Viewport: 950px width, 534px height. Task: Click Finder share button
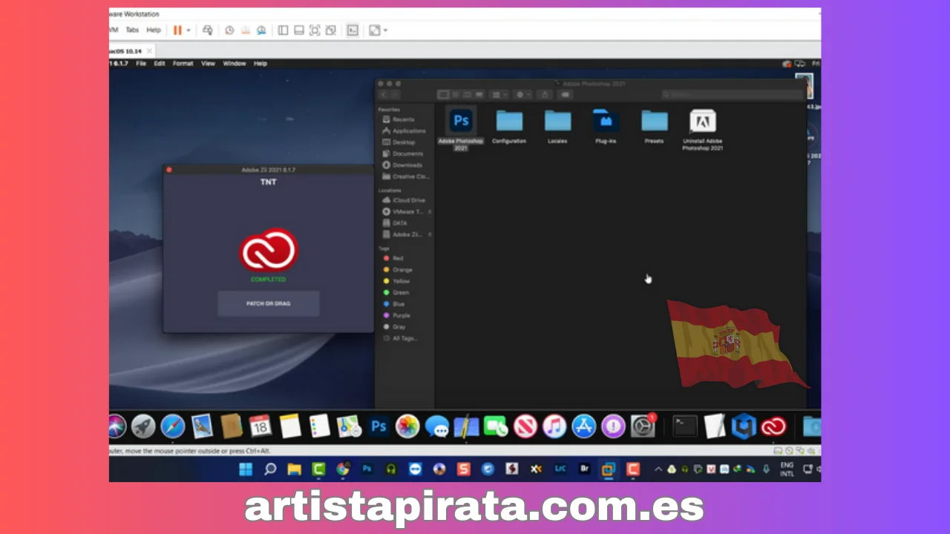pos(545,95)
